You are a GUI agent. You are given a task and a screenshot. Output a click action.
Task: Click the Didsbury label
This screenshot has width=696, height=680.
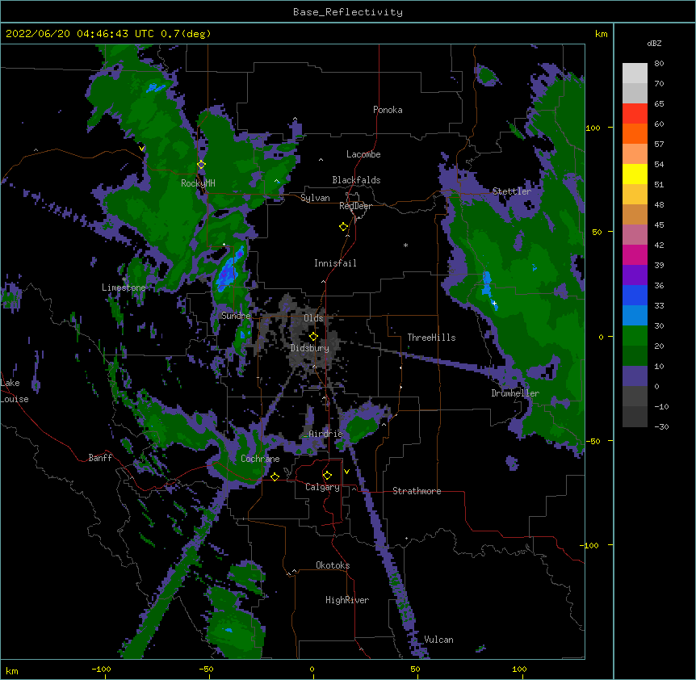(x=310, y=348)
